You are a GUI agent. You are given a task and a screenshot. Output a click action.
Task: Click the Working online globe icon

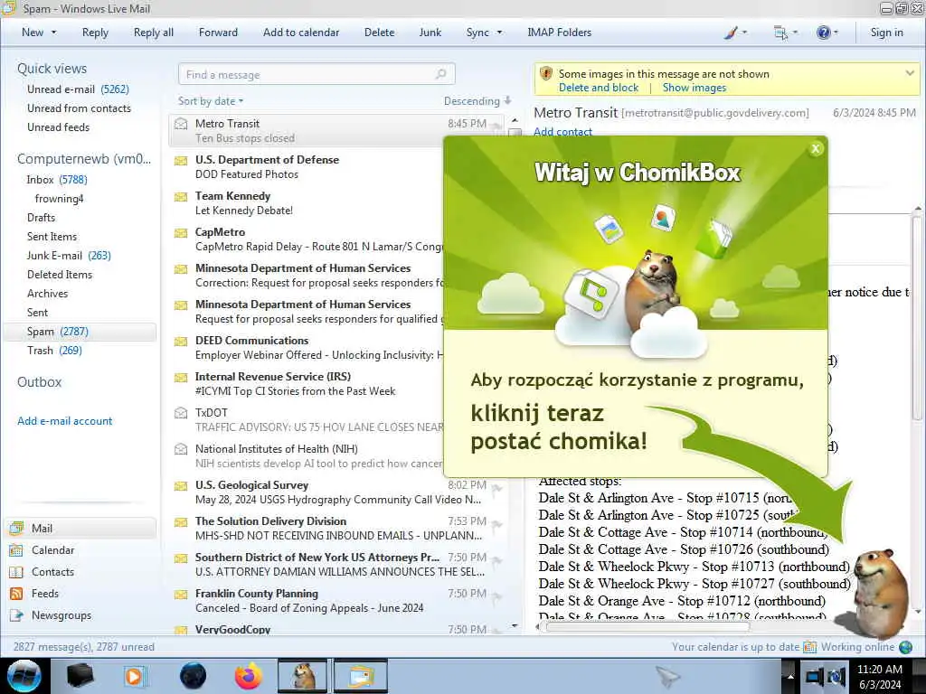(906, 647)
